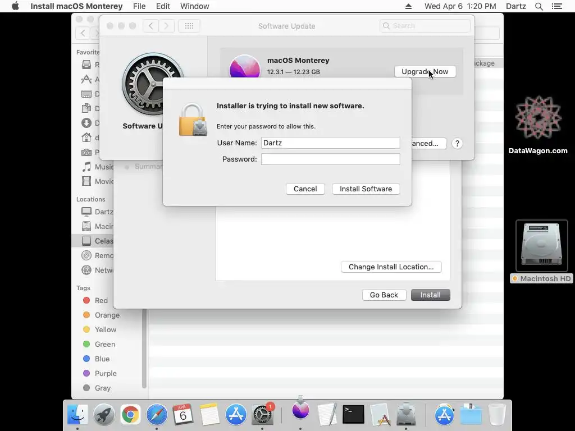Click Change Install Location button
The height and width of the screenshot is (431, 575).
click(x=391, y=267)
